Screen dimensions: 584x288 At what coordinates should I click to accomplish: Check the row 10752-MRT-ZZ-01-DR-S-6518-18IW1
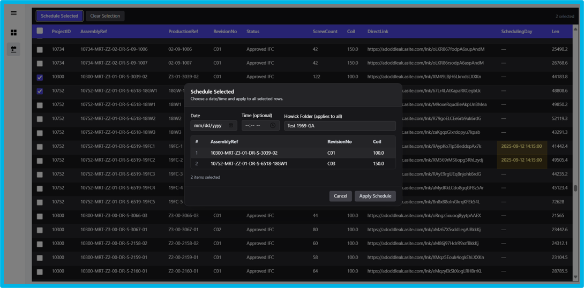coord(40,105)
